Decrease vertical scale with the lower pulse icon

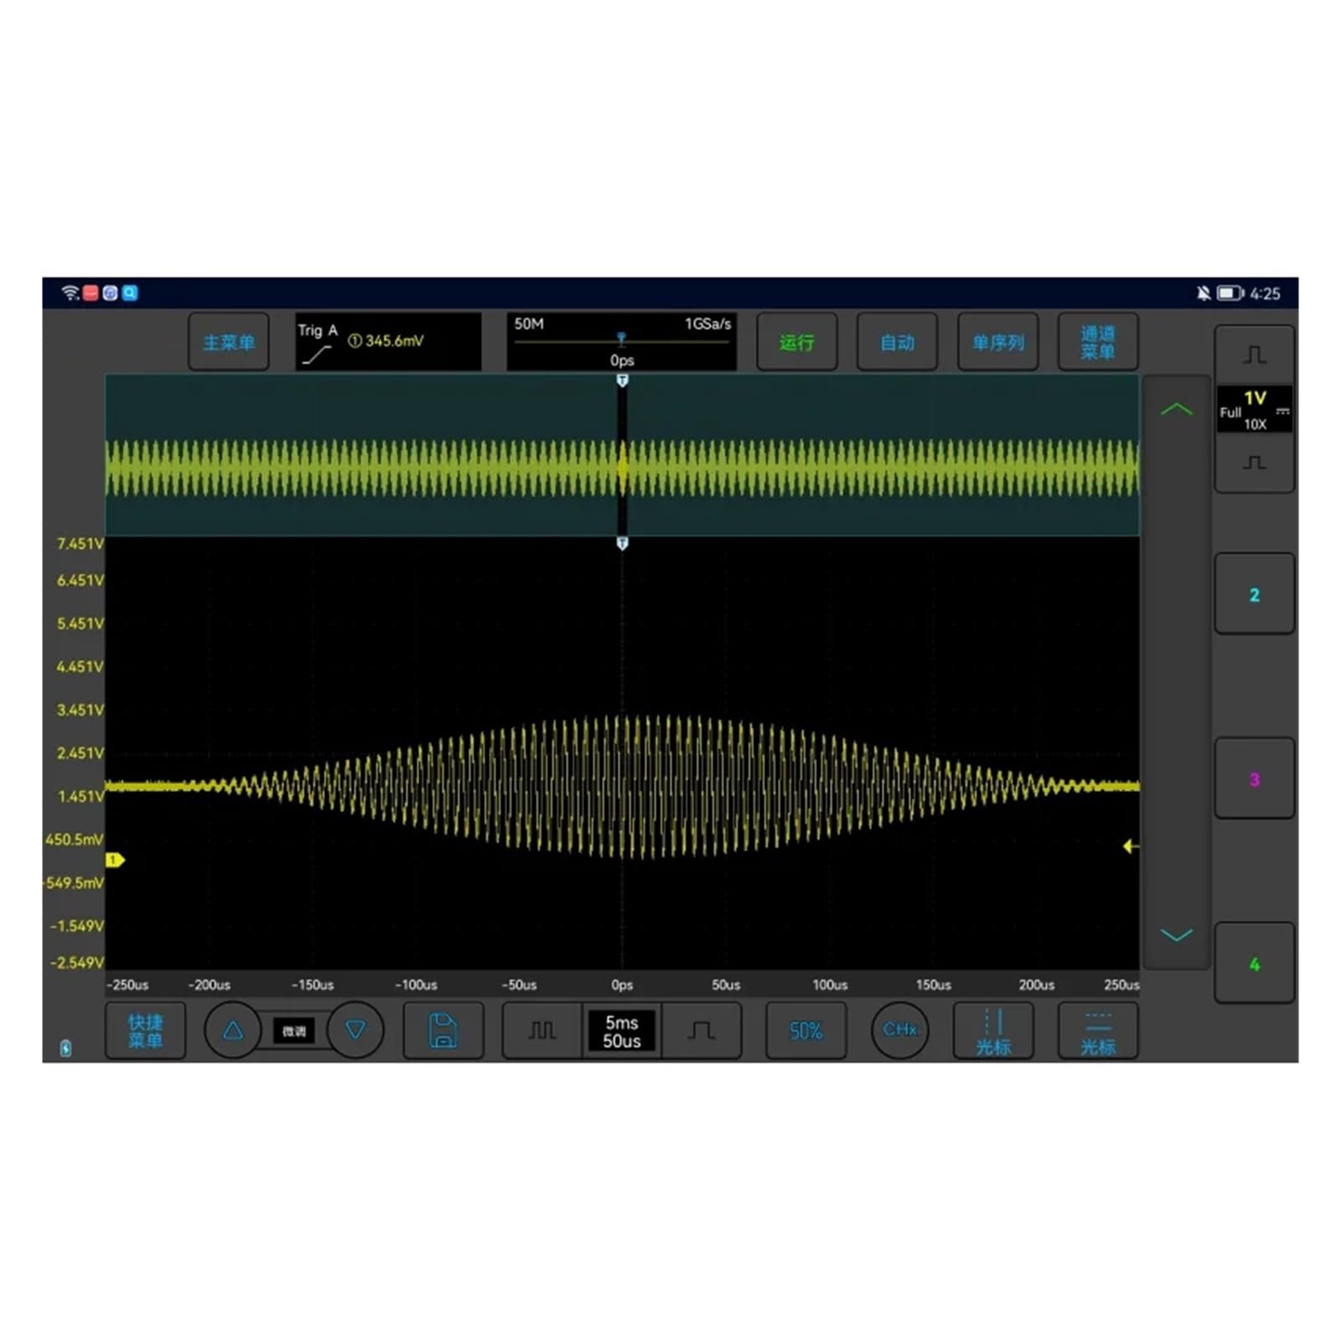click(1255, 463)
